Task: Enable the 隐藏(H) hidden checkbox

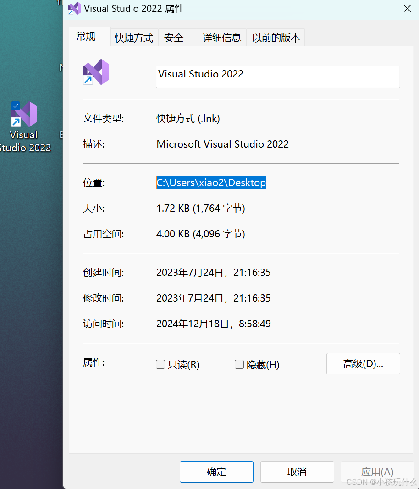Action: click(x=239, y=364)
